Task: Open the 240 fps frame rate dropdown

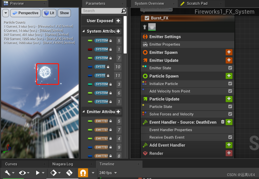Action: click(108, 173)
